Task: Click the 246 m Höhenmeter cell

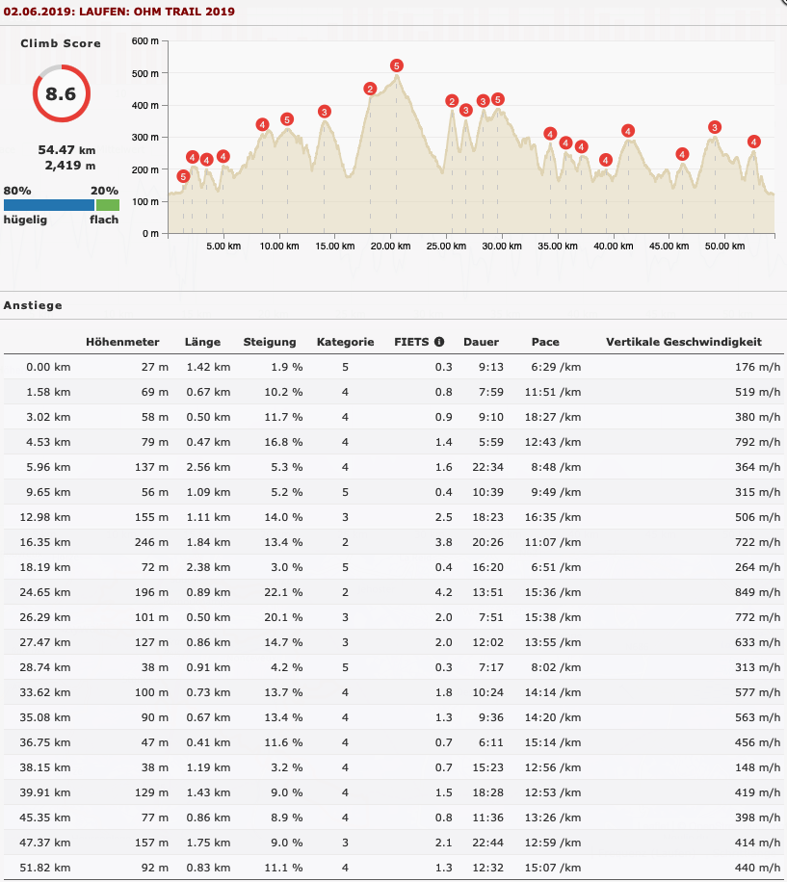Action: [x=151, y=542]
